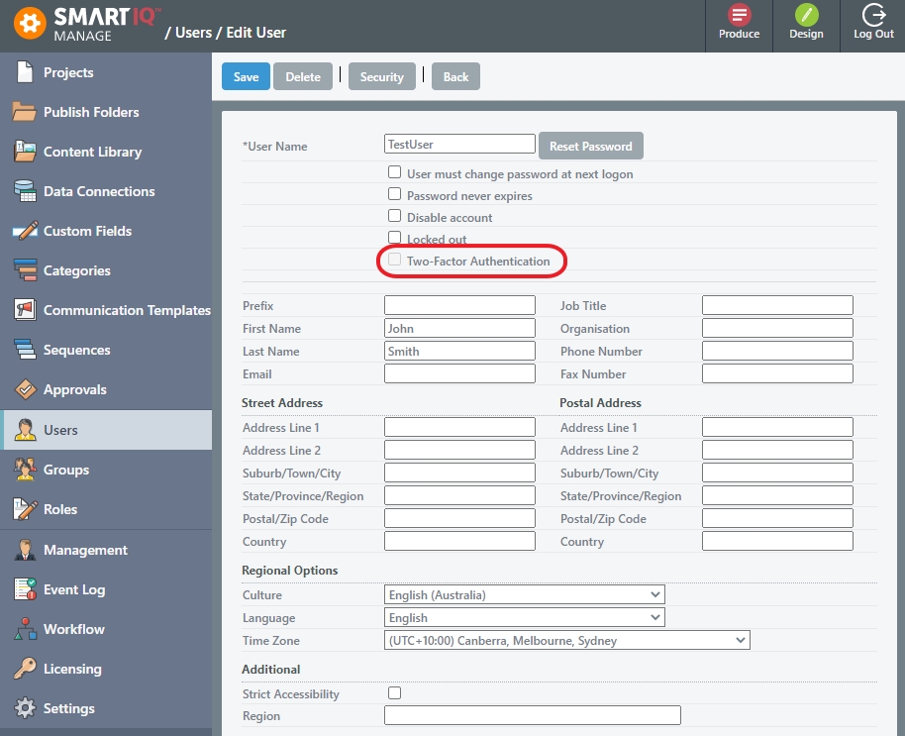Click the Region input field

click(x=532, y=715)
